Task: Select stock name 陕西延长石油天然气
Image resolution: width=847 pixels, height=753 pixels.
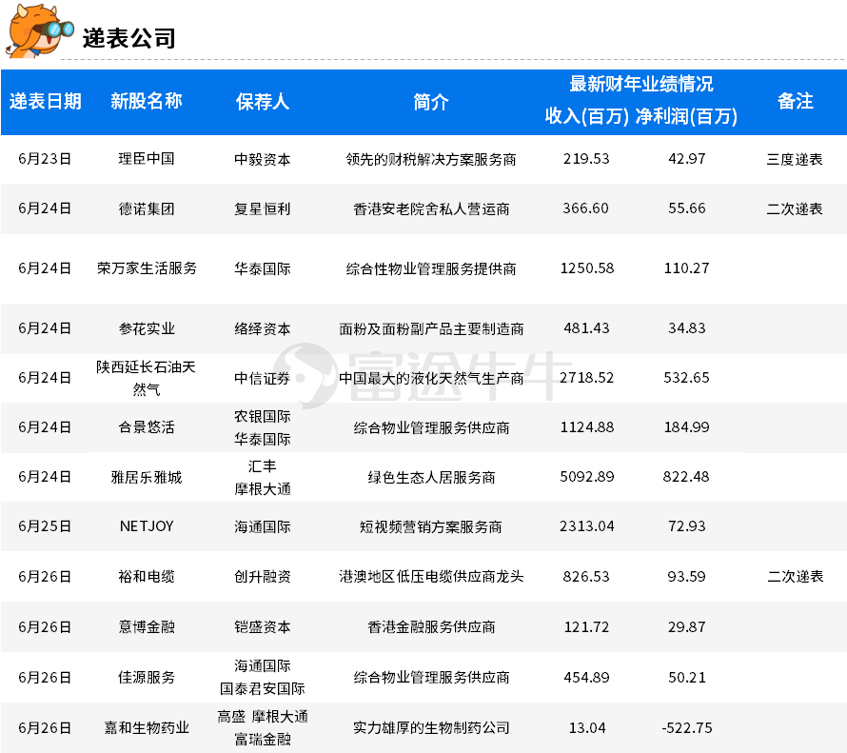Action: (146, 378)
